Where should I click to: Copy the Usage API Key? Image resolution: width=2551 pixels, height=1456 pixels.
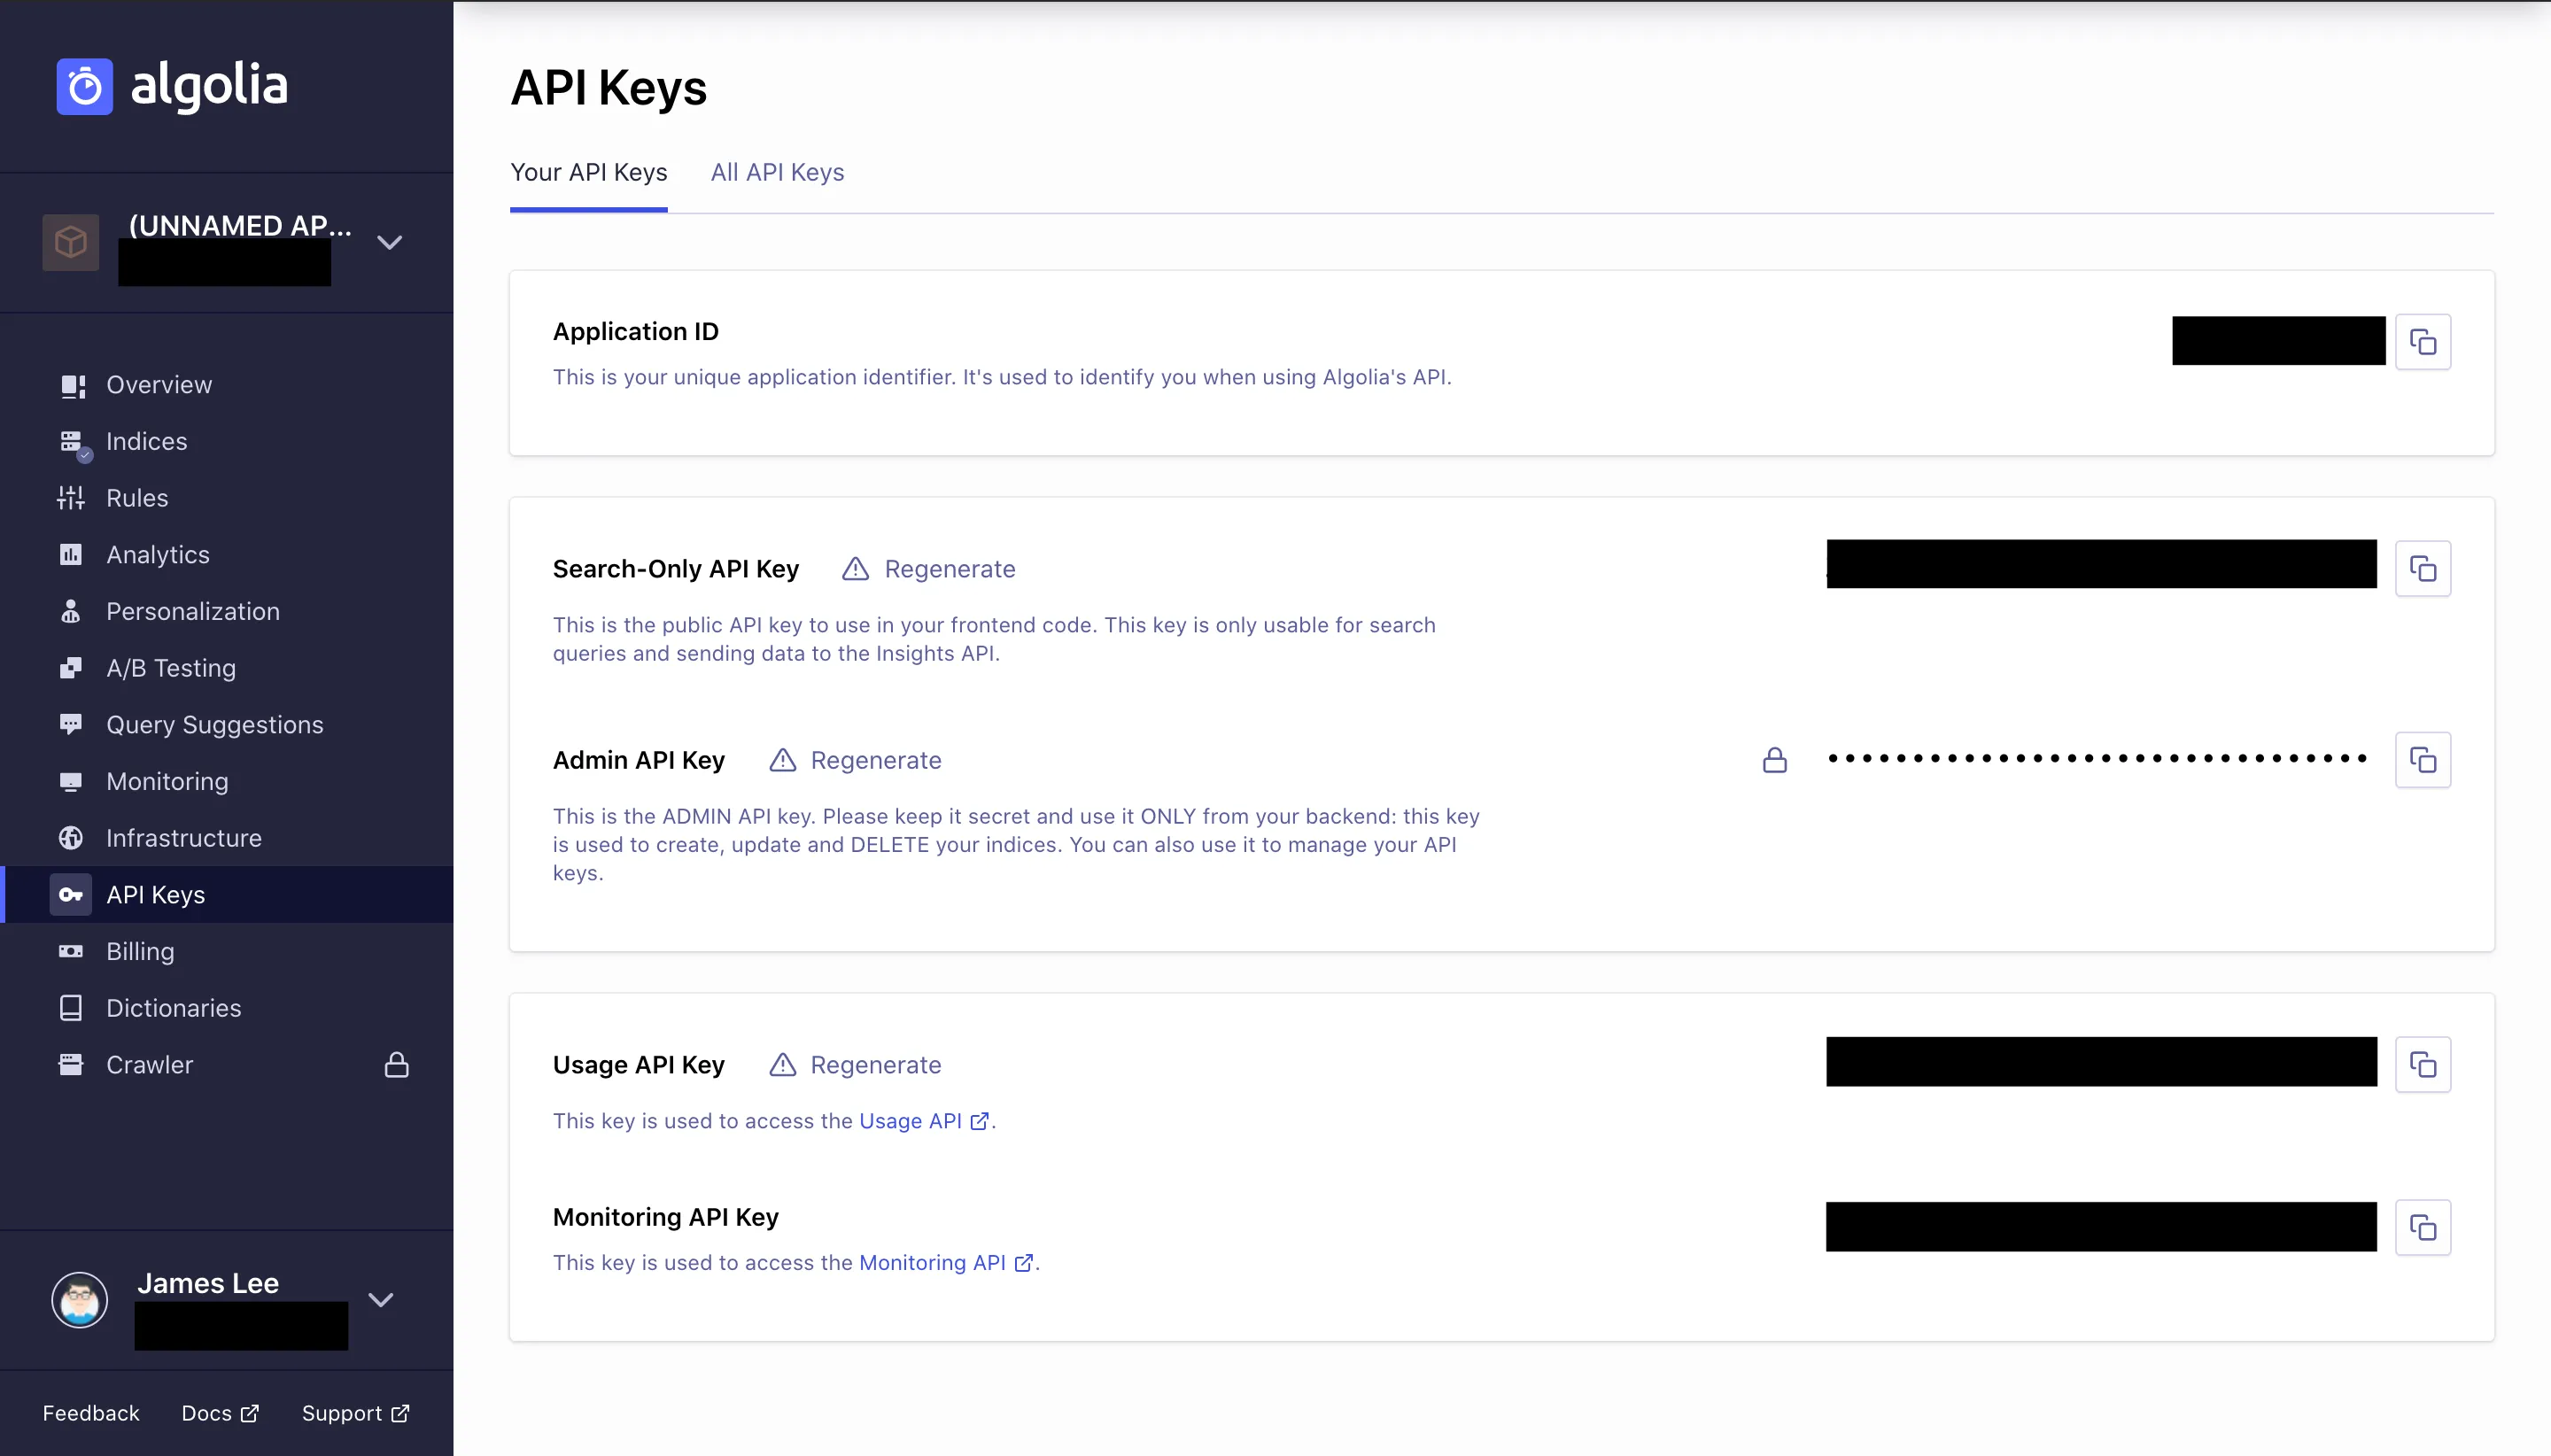[2422, 1064]
